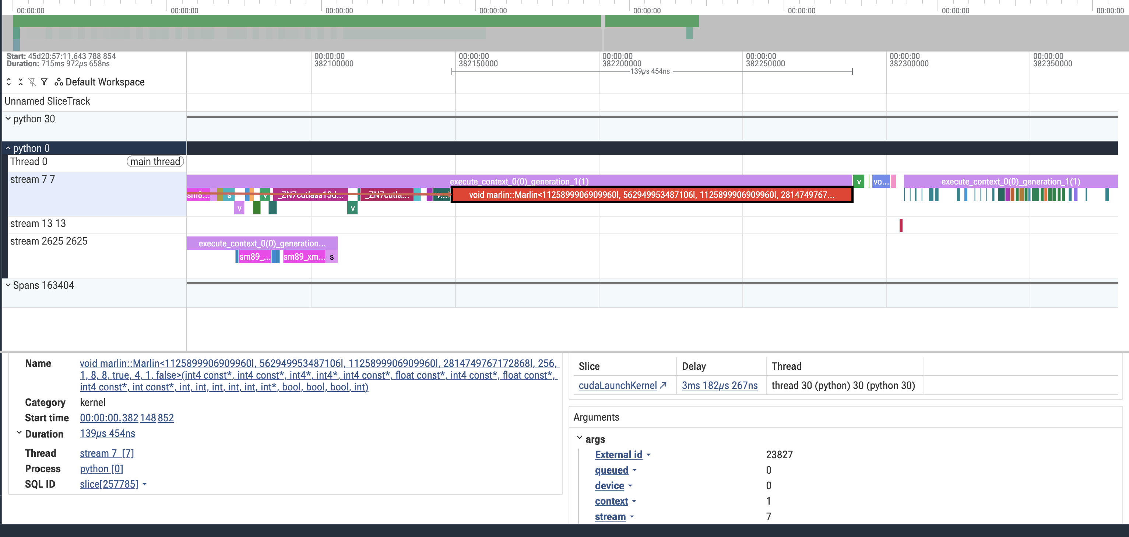The height and width of the screenshot is (537, 1129).
Task: Click the External id value 23827
Action: click(x=779, y=454)
